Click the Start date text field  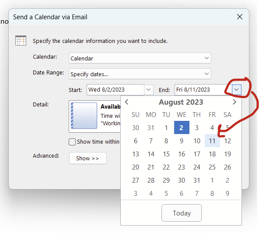click(x=115, y=90)
